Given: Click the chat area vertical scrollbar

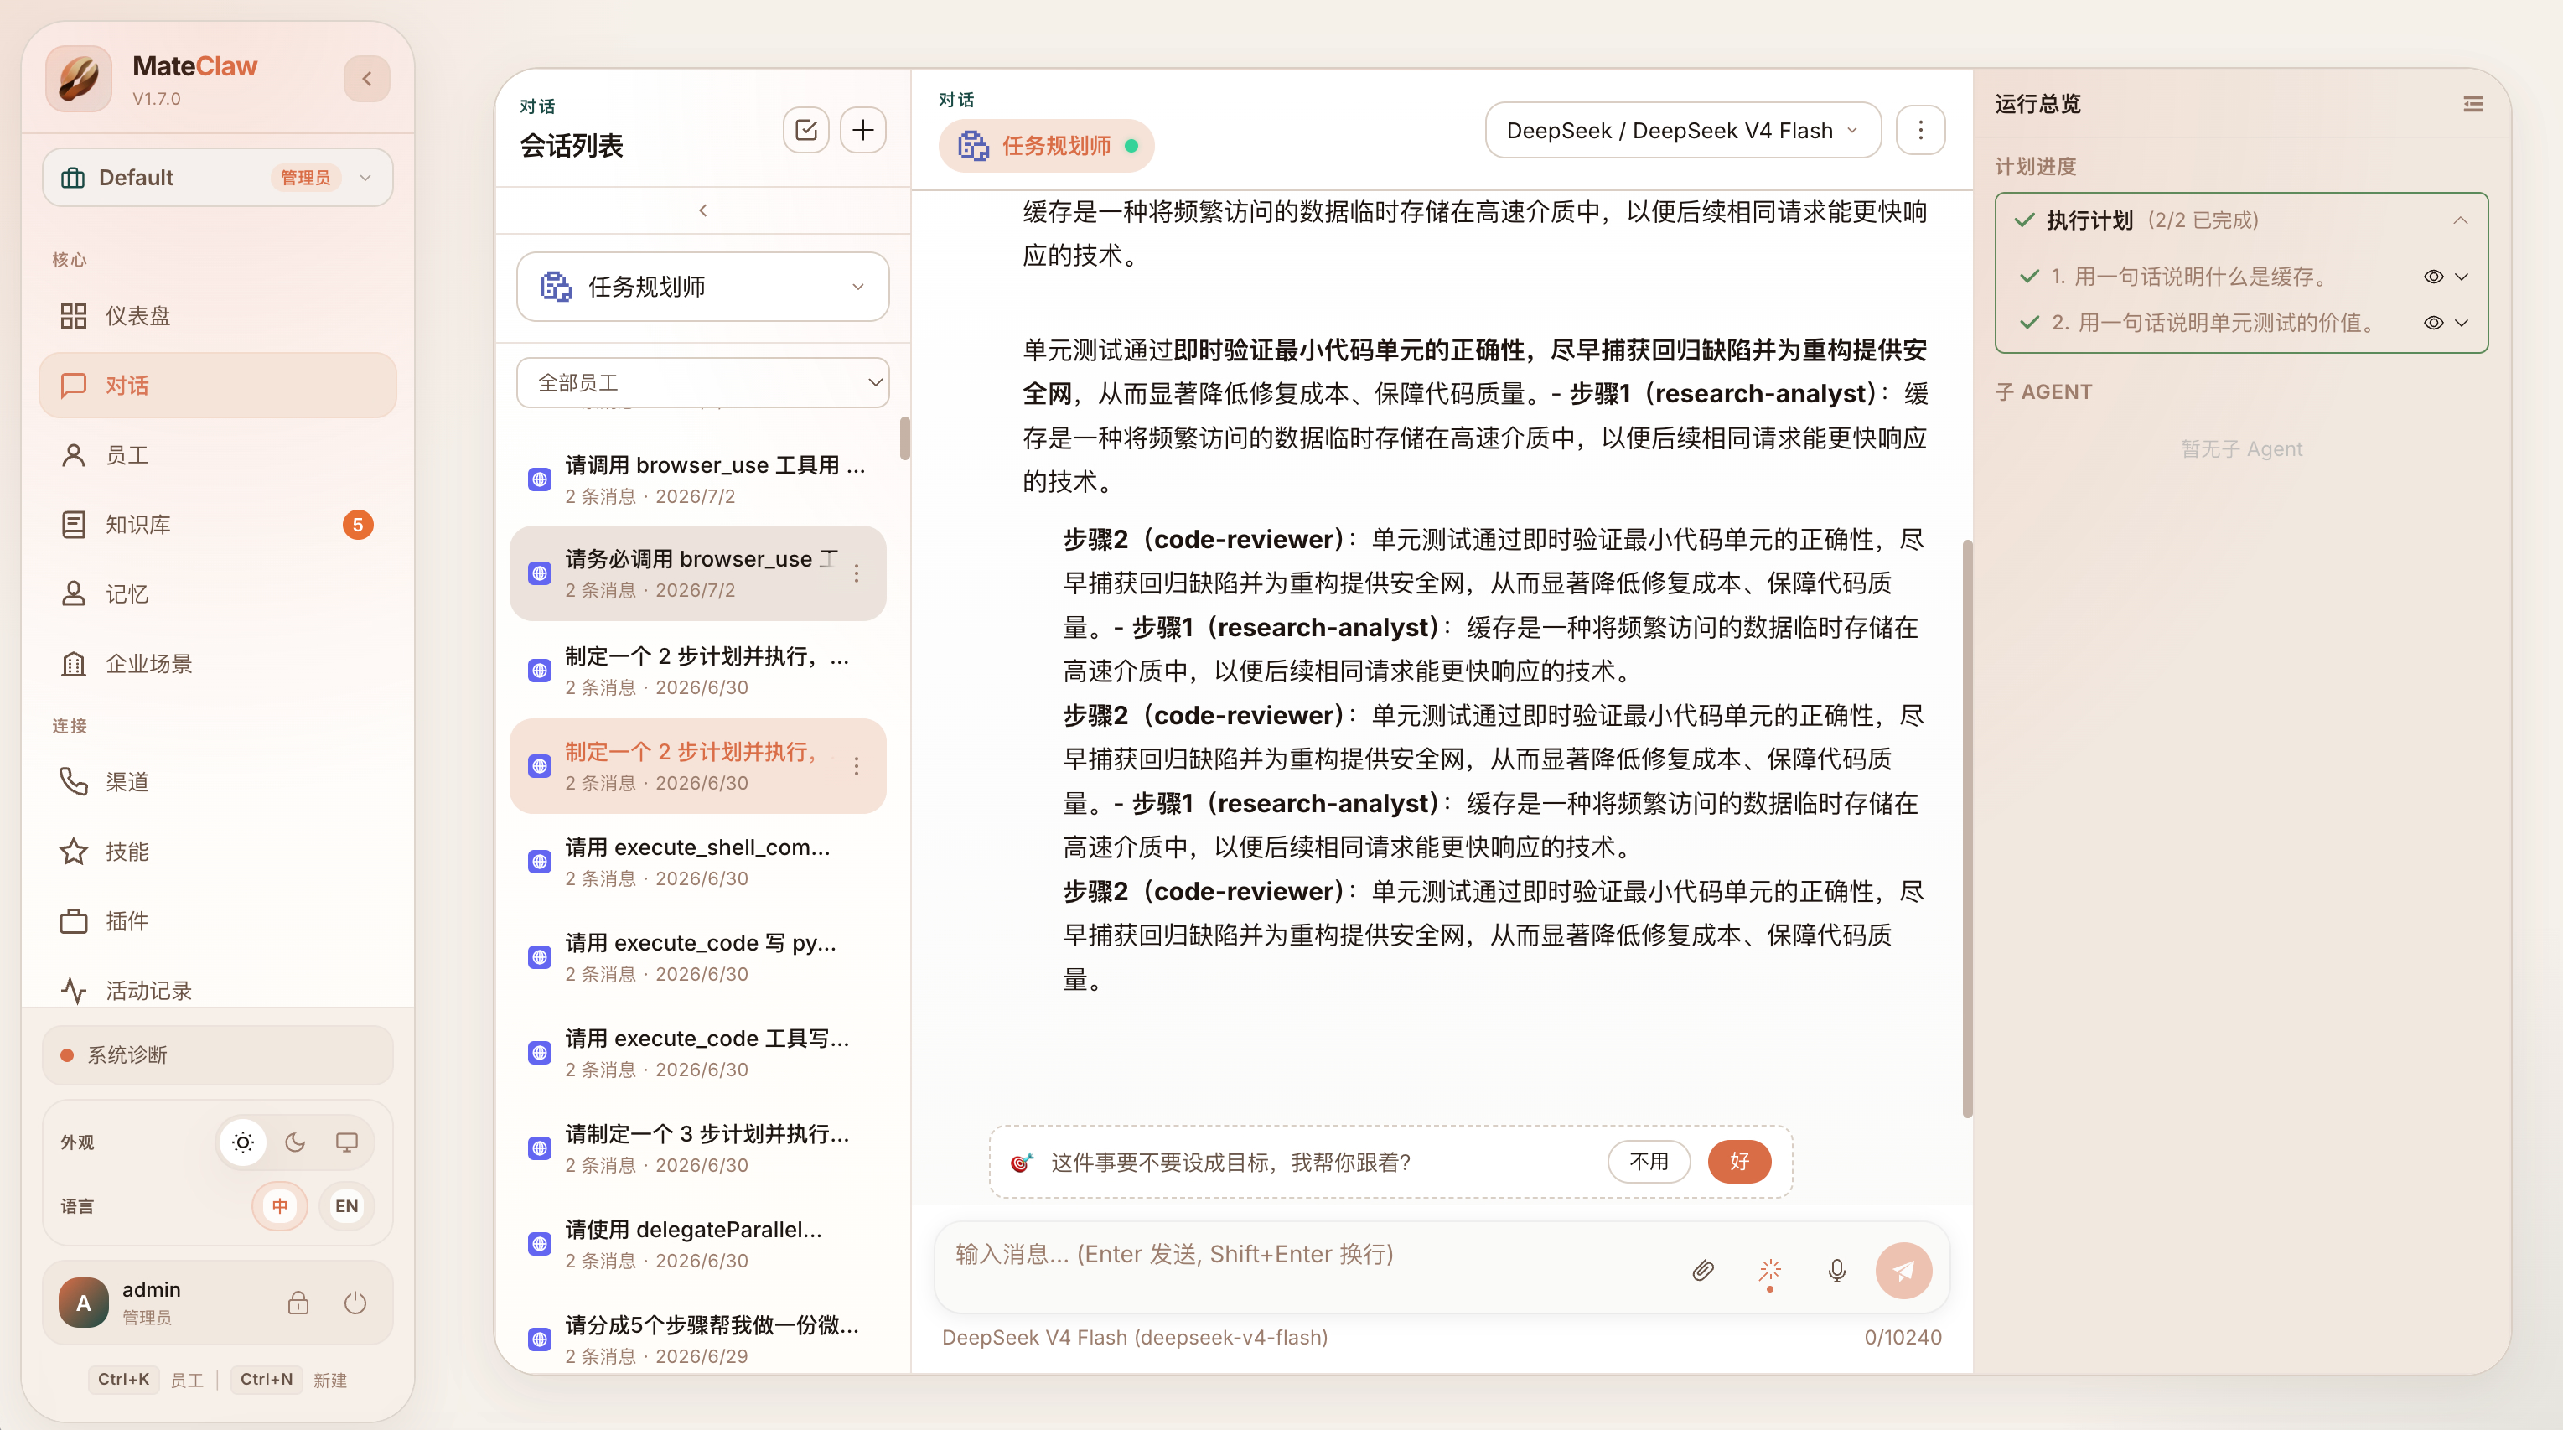Looking at the screenshot, I should (1967, 828).
